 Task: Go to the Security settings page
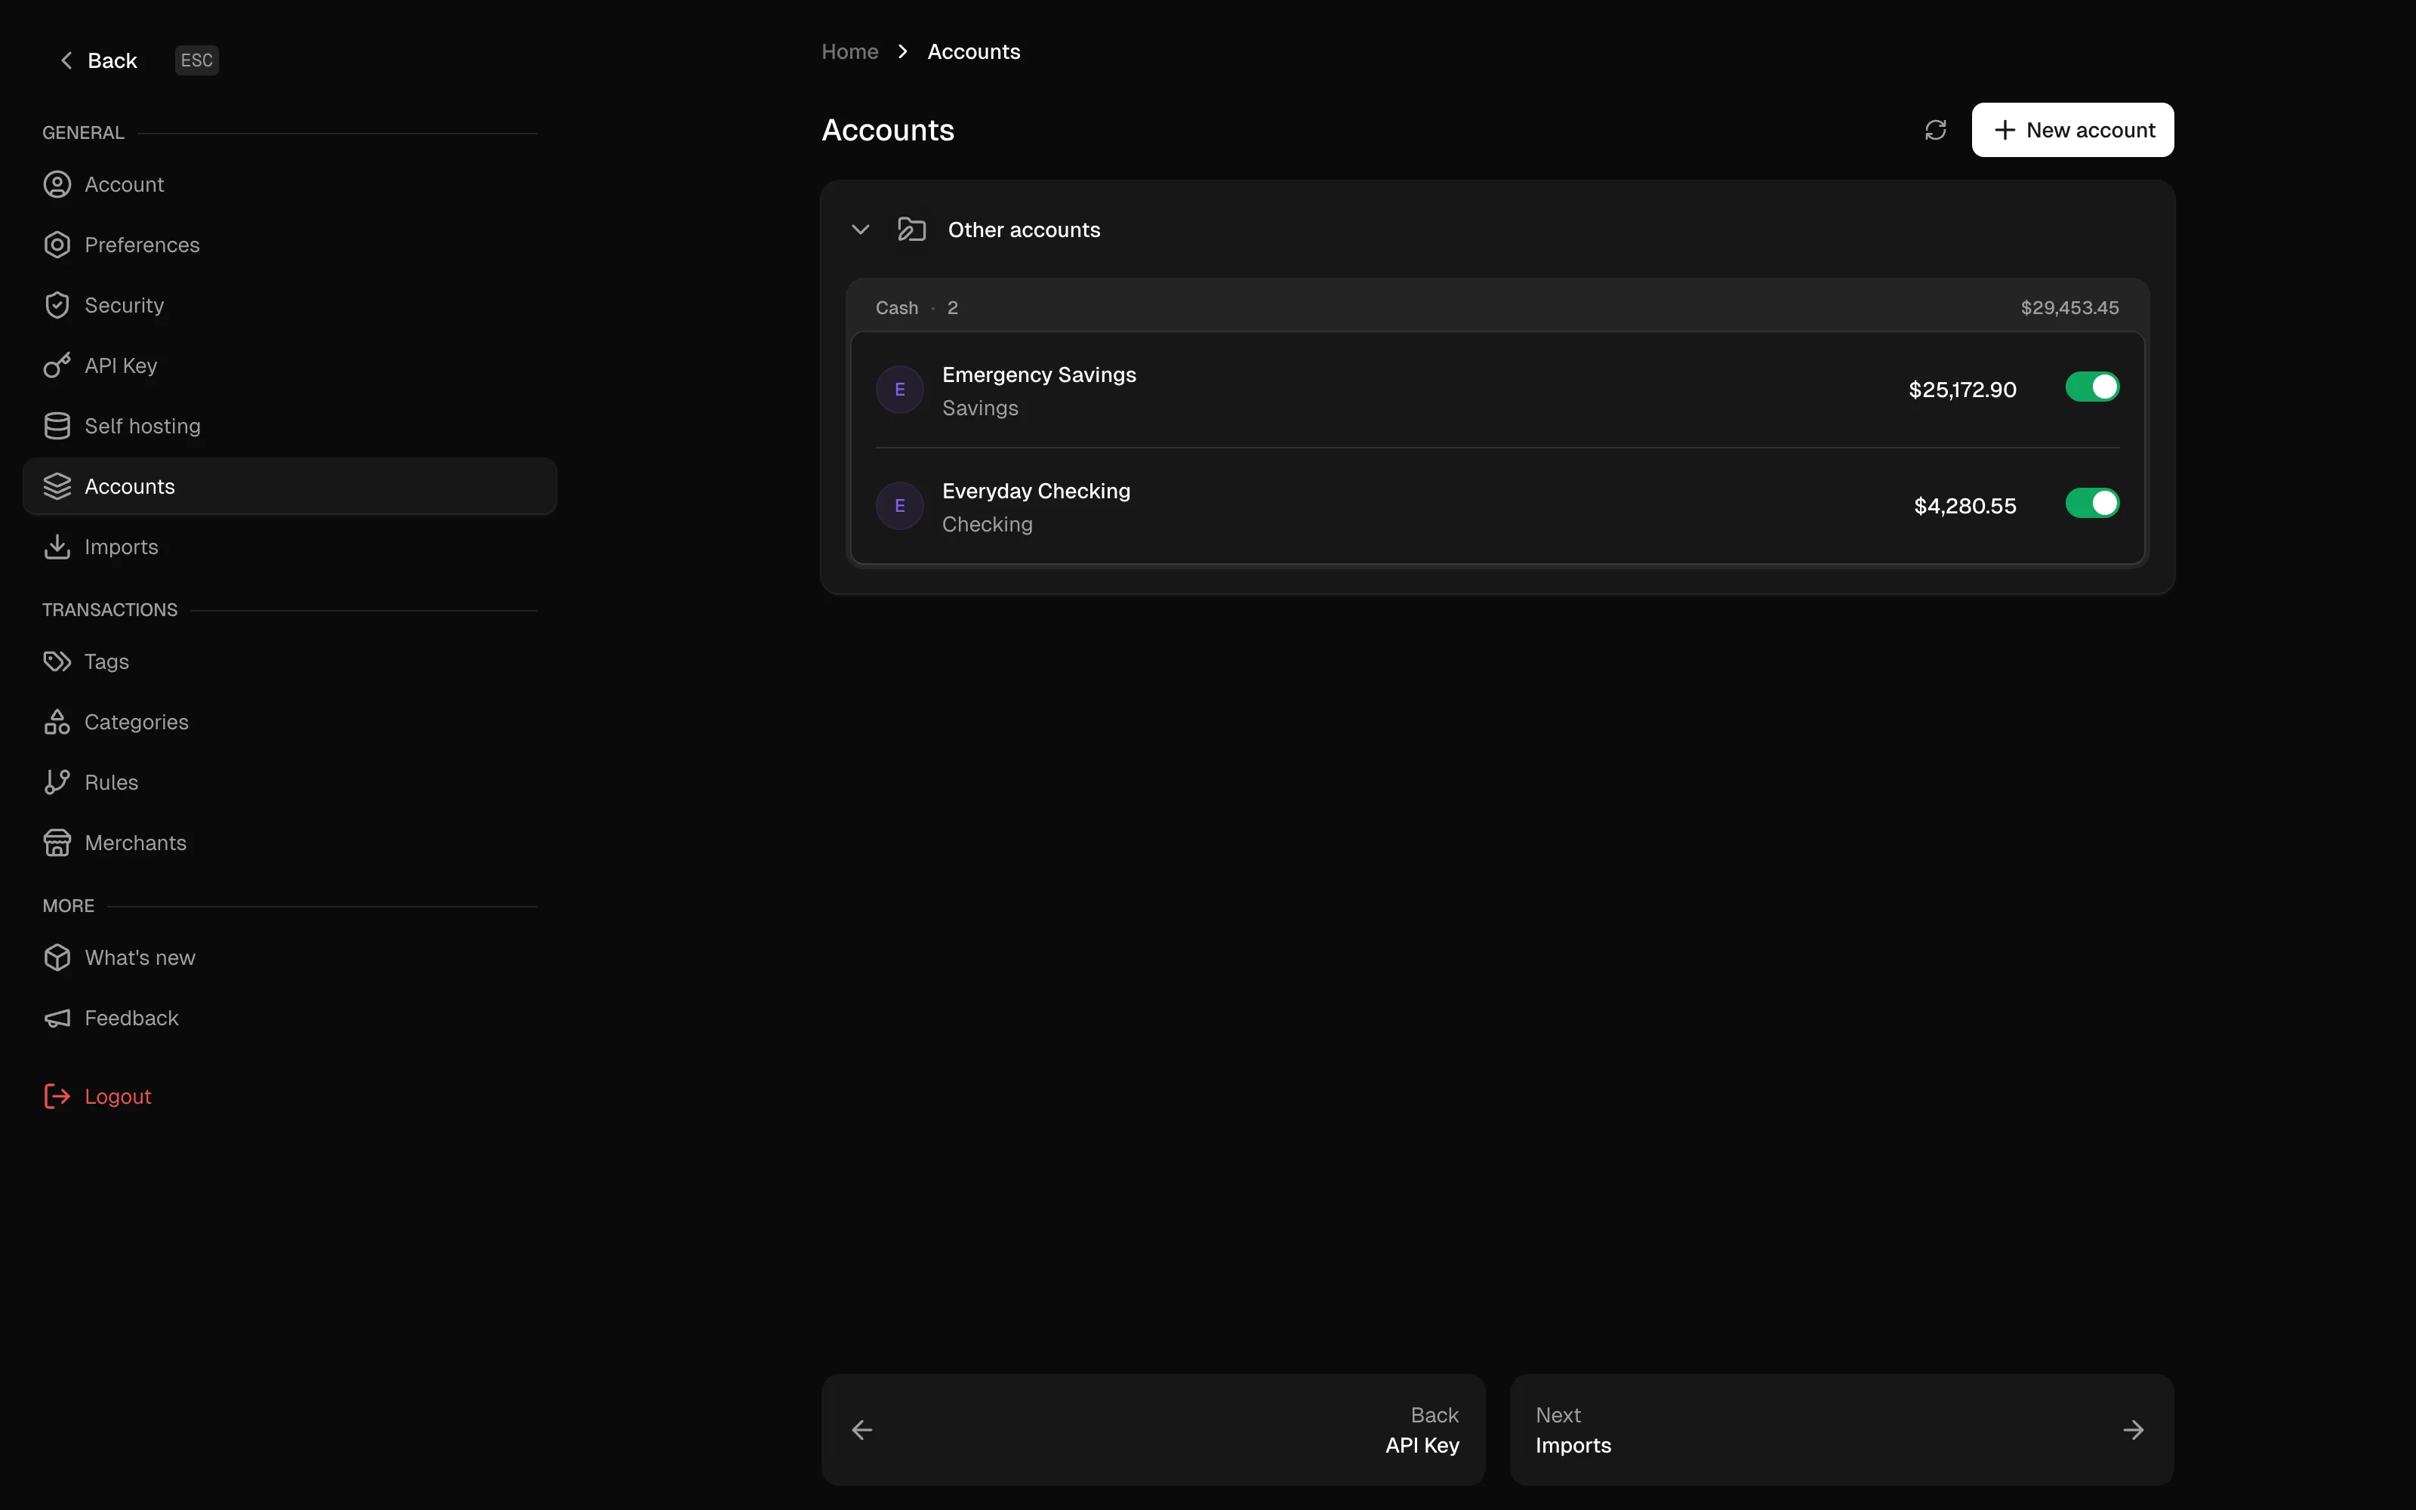[x=289, y=306]
